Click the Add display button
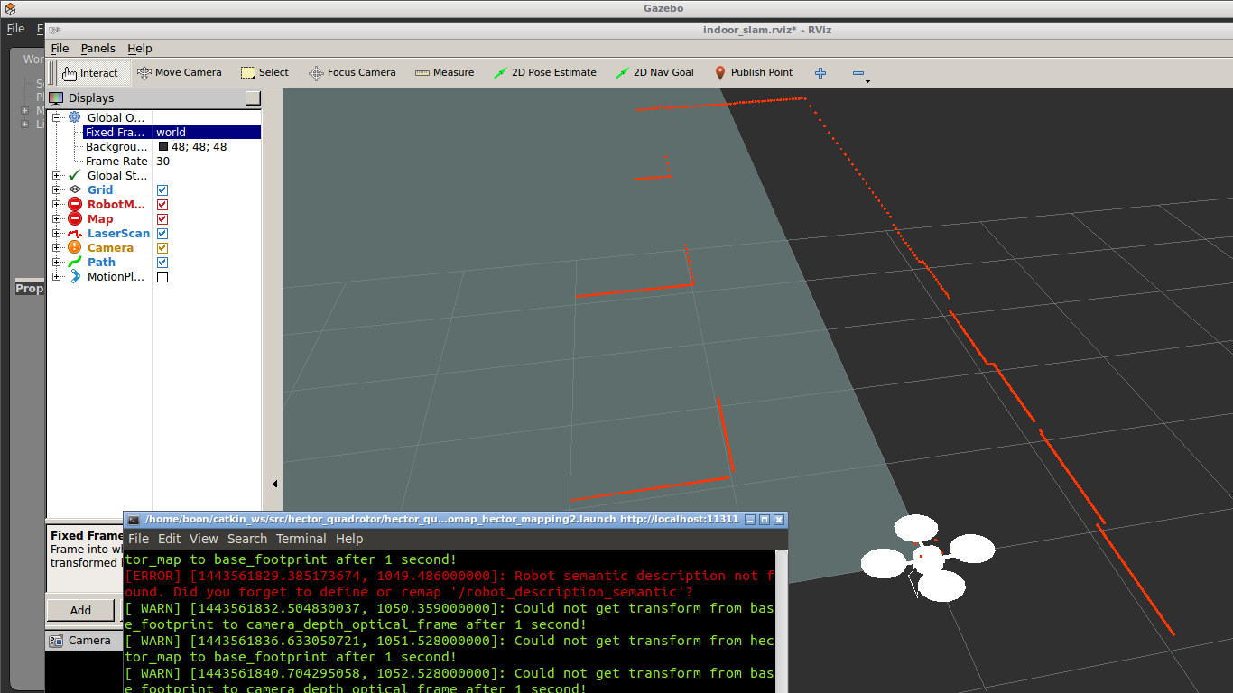The image size is (1233, 693). tap(80, 610)
